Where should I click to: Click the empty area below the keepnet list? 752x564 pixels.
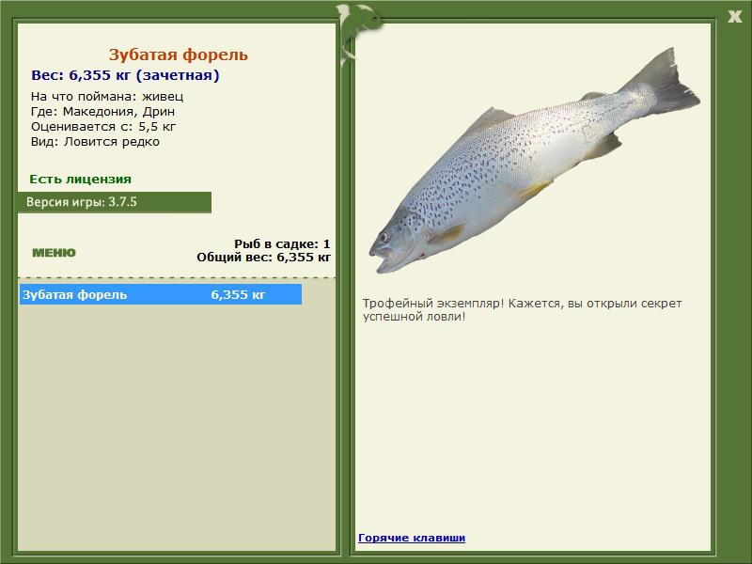(177, 427)
